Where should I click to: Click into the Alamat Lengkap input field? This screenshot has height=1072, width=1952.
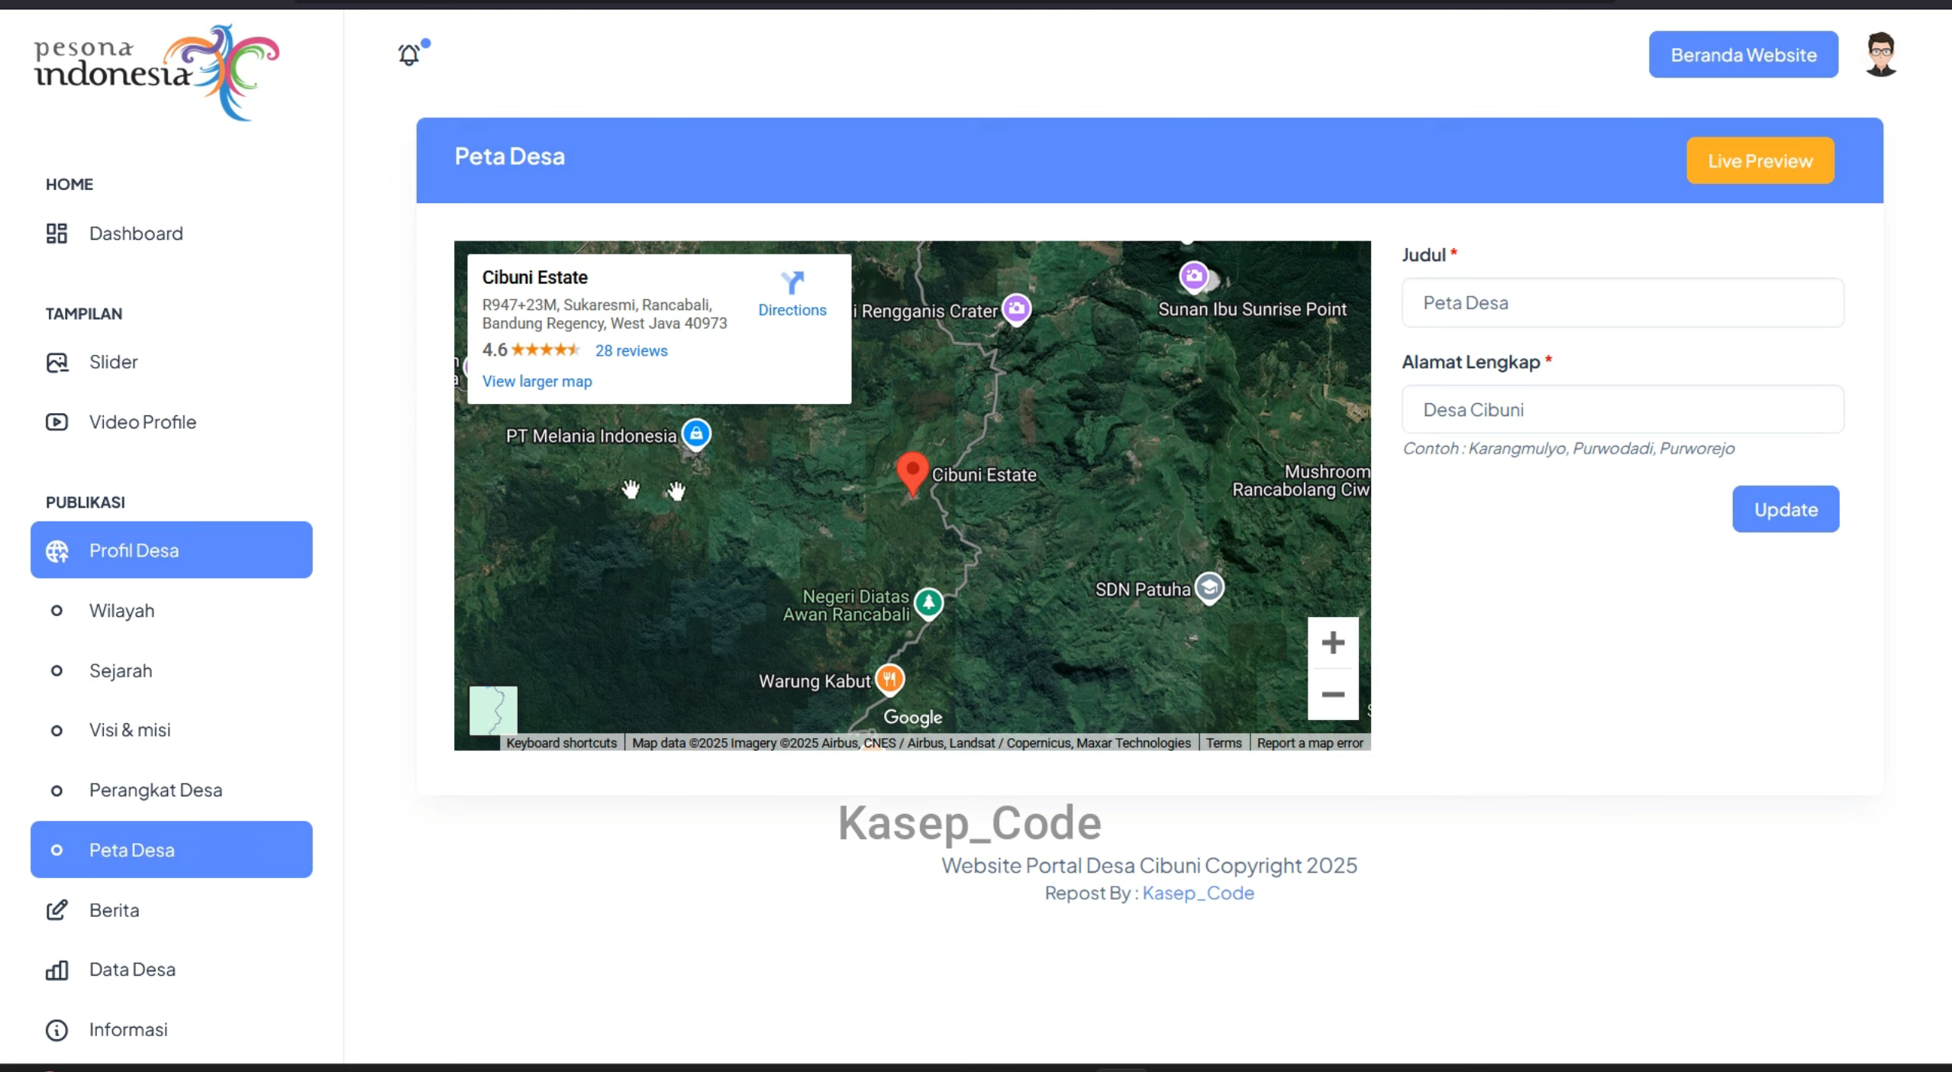click(1622, 410)
